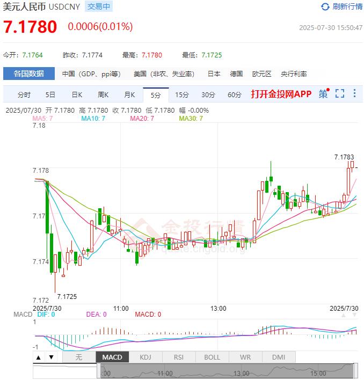Viewport: 364px width, 380px height.
Task: Click the down triangle indicator arrow
Action: [52, 357]
